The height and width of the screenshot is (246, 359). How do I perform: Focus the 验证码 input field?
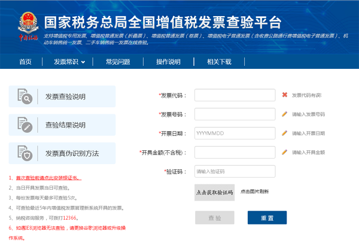(x=235, y=171)
